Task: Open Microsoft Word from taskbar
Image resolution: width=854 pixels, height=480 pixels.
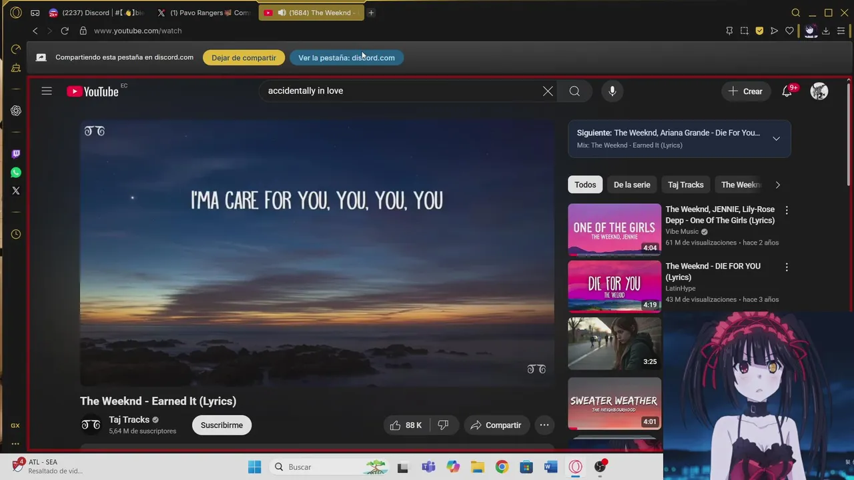Action: pyautogui.click(x=550, y=467)
